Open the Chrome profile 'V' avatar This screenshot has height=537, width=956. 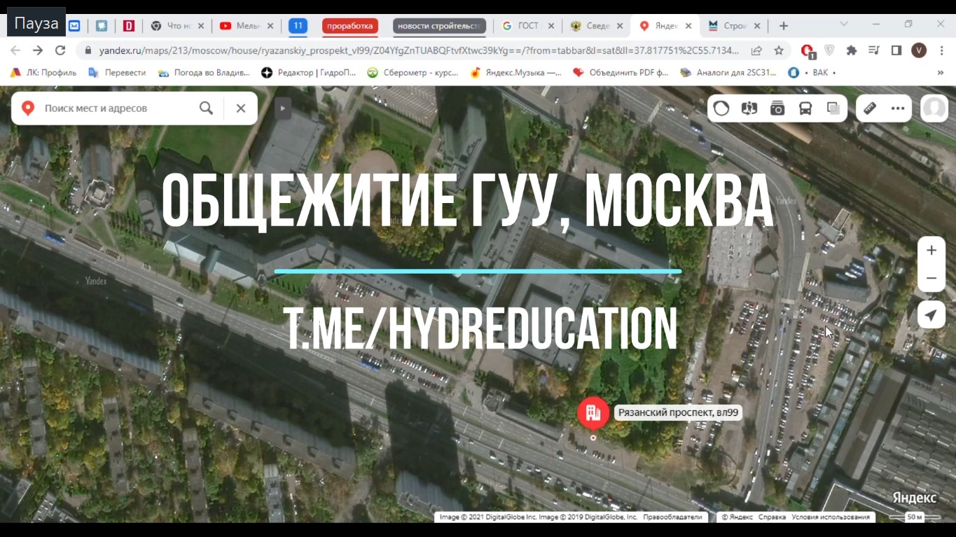click(919, 50)
